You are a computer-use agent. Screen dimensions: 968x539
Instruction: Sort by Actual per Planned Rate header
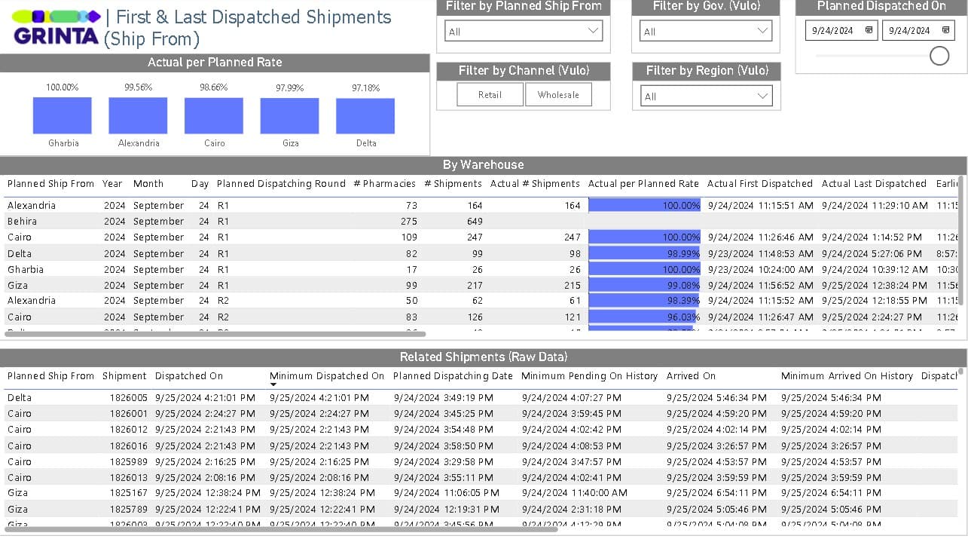(x=643, y=183)
